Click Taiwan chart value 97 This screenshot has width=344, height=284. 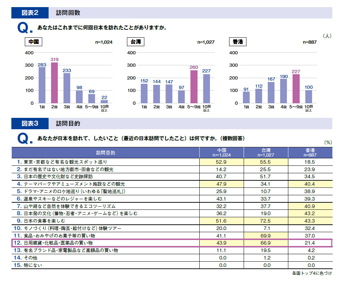[181, 87]
